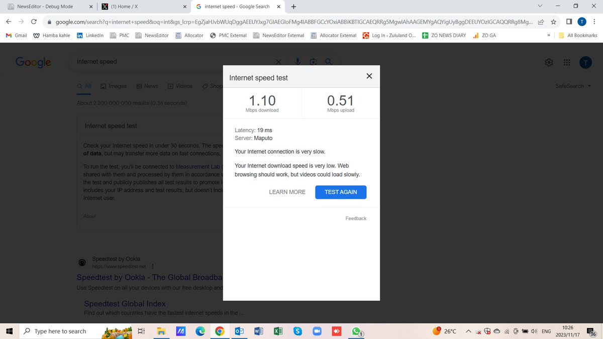Click the TEST AGAIN button
Screen dimensions: 603x339
(341, 192)
